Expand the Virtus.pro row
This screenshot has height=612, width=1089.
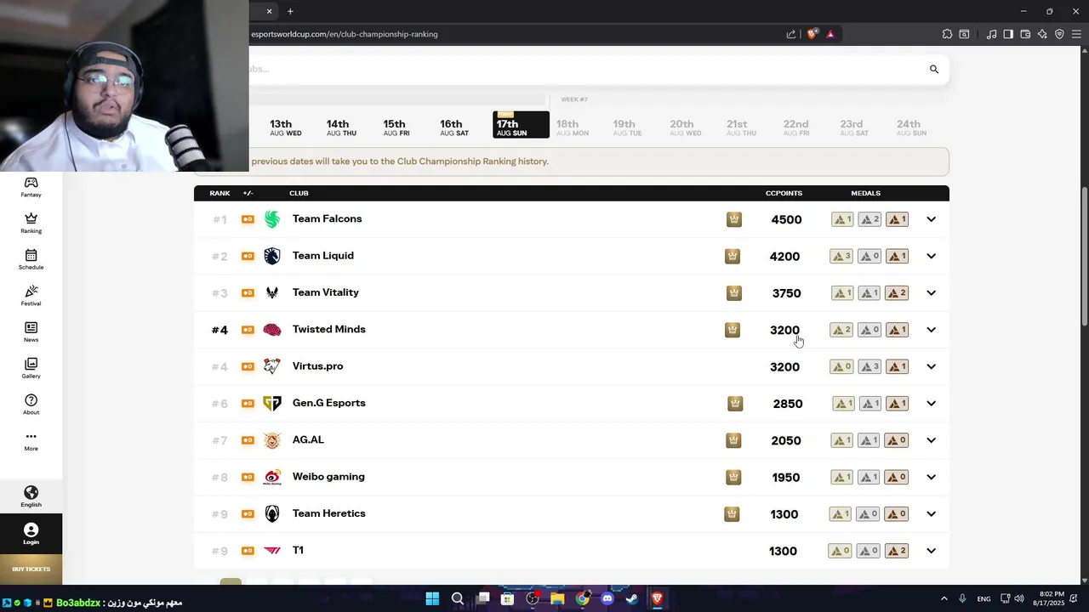point(931,366)
